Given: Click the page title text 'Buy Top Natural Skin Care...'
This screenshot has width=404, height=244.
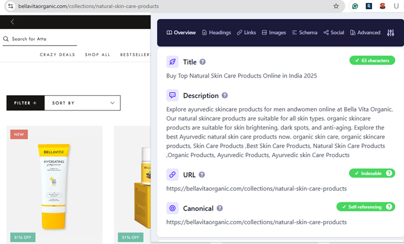Looking at the screenshot, I should click(241, 76).
